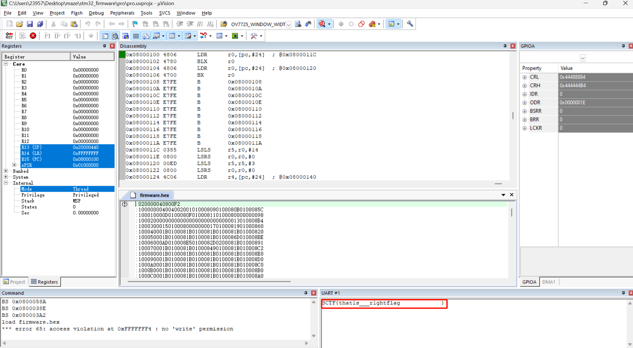The image size is (633, 348).
Task: Show the next statement arrow
Action: click(x=91, y=36)
